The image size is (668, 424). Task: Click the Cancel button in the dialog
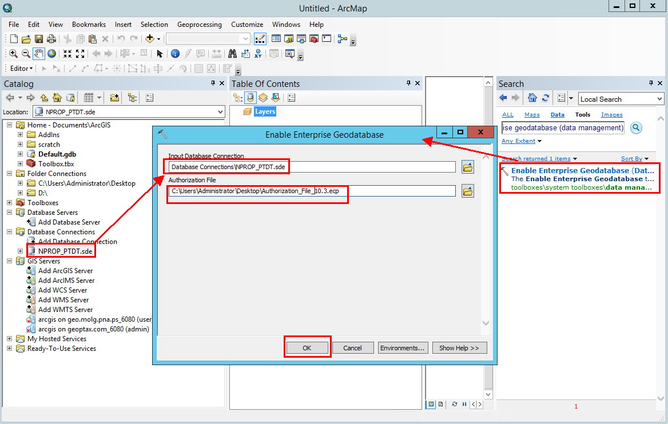click(352, 348)
